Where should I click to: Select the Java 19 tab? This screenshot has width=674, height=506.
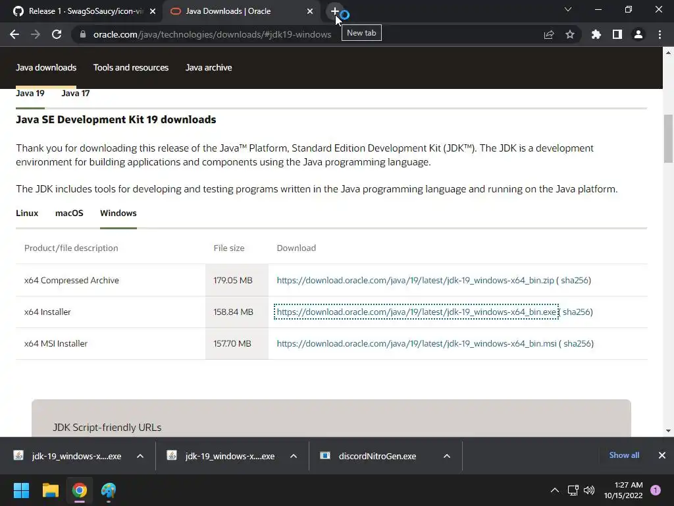[x=30, y=94]
